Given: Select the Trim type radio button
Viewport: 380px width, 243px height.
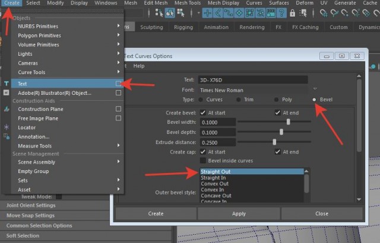Looking at the screenshot, I should 239,100.
